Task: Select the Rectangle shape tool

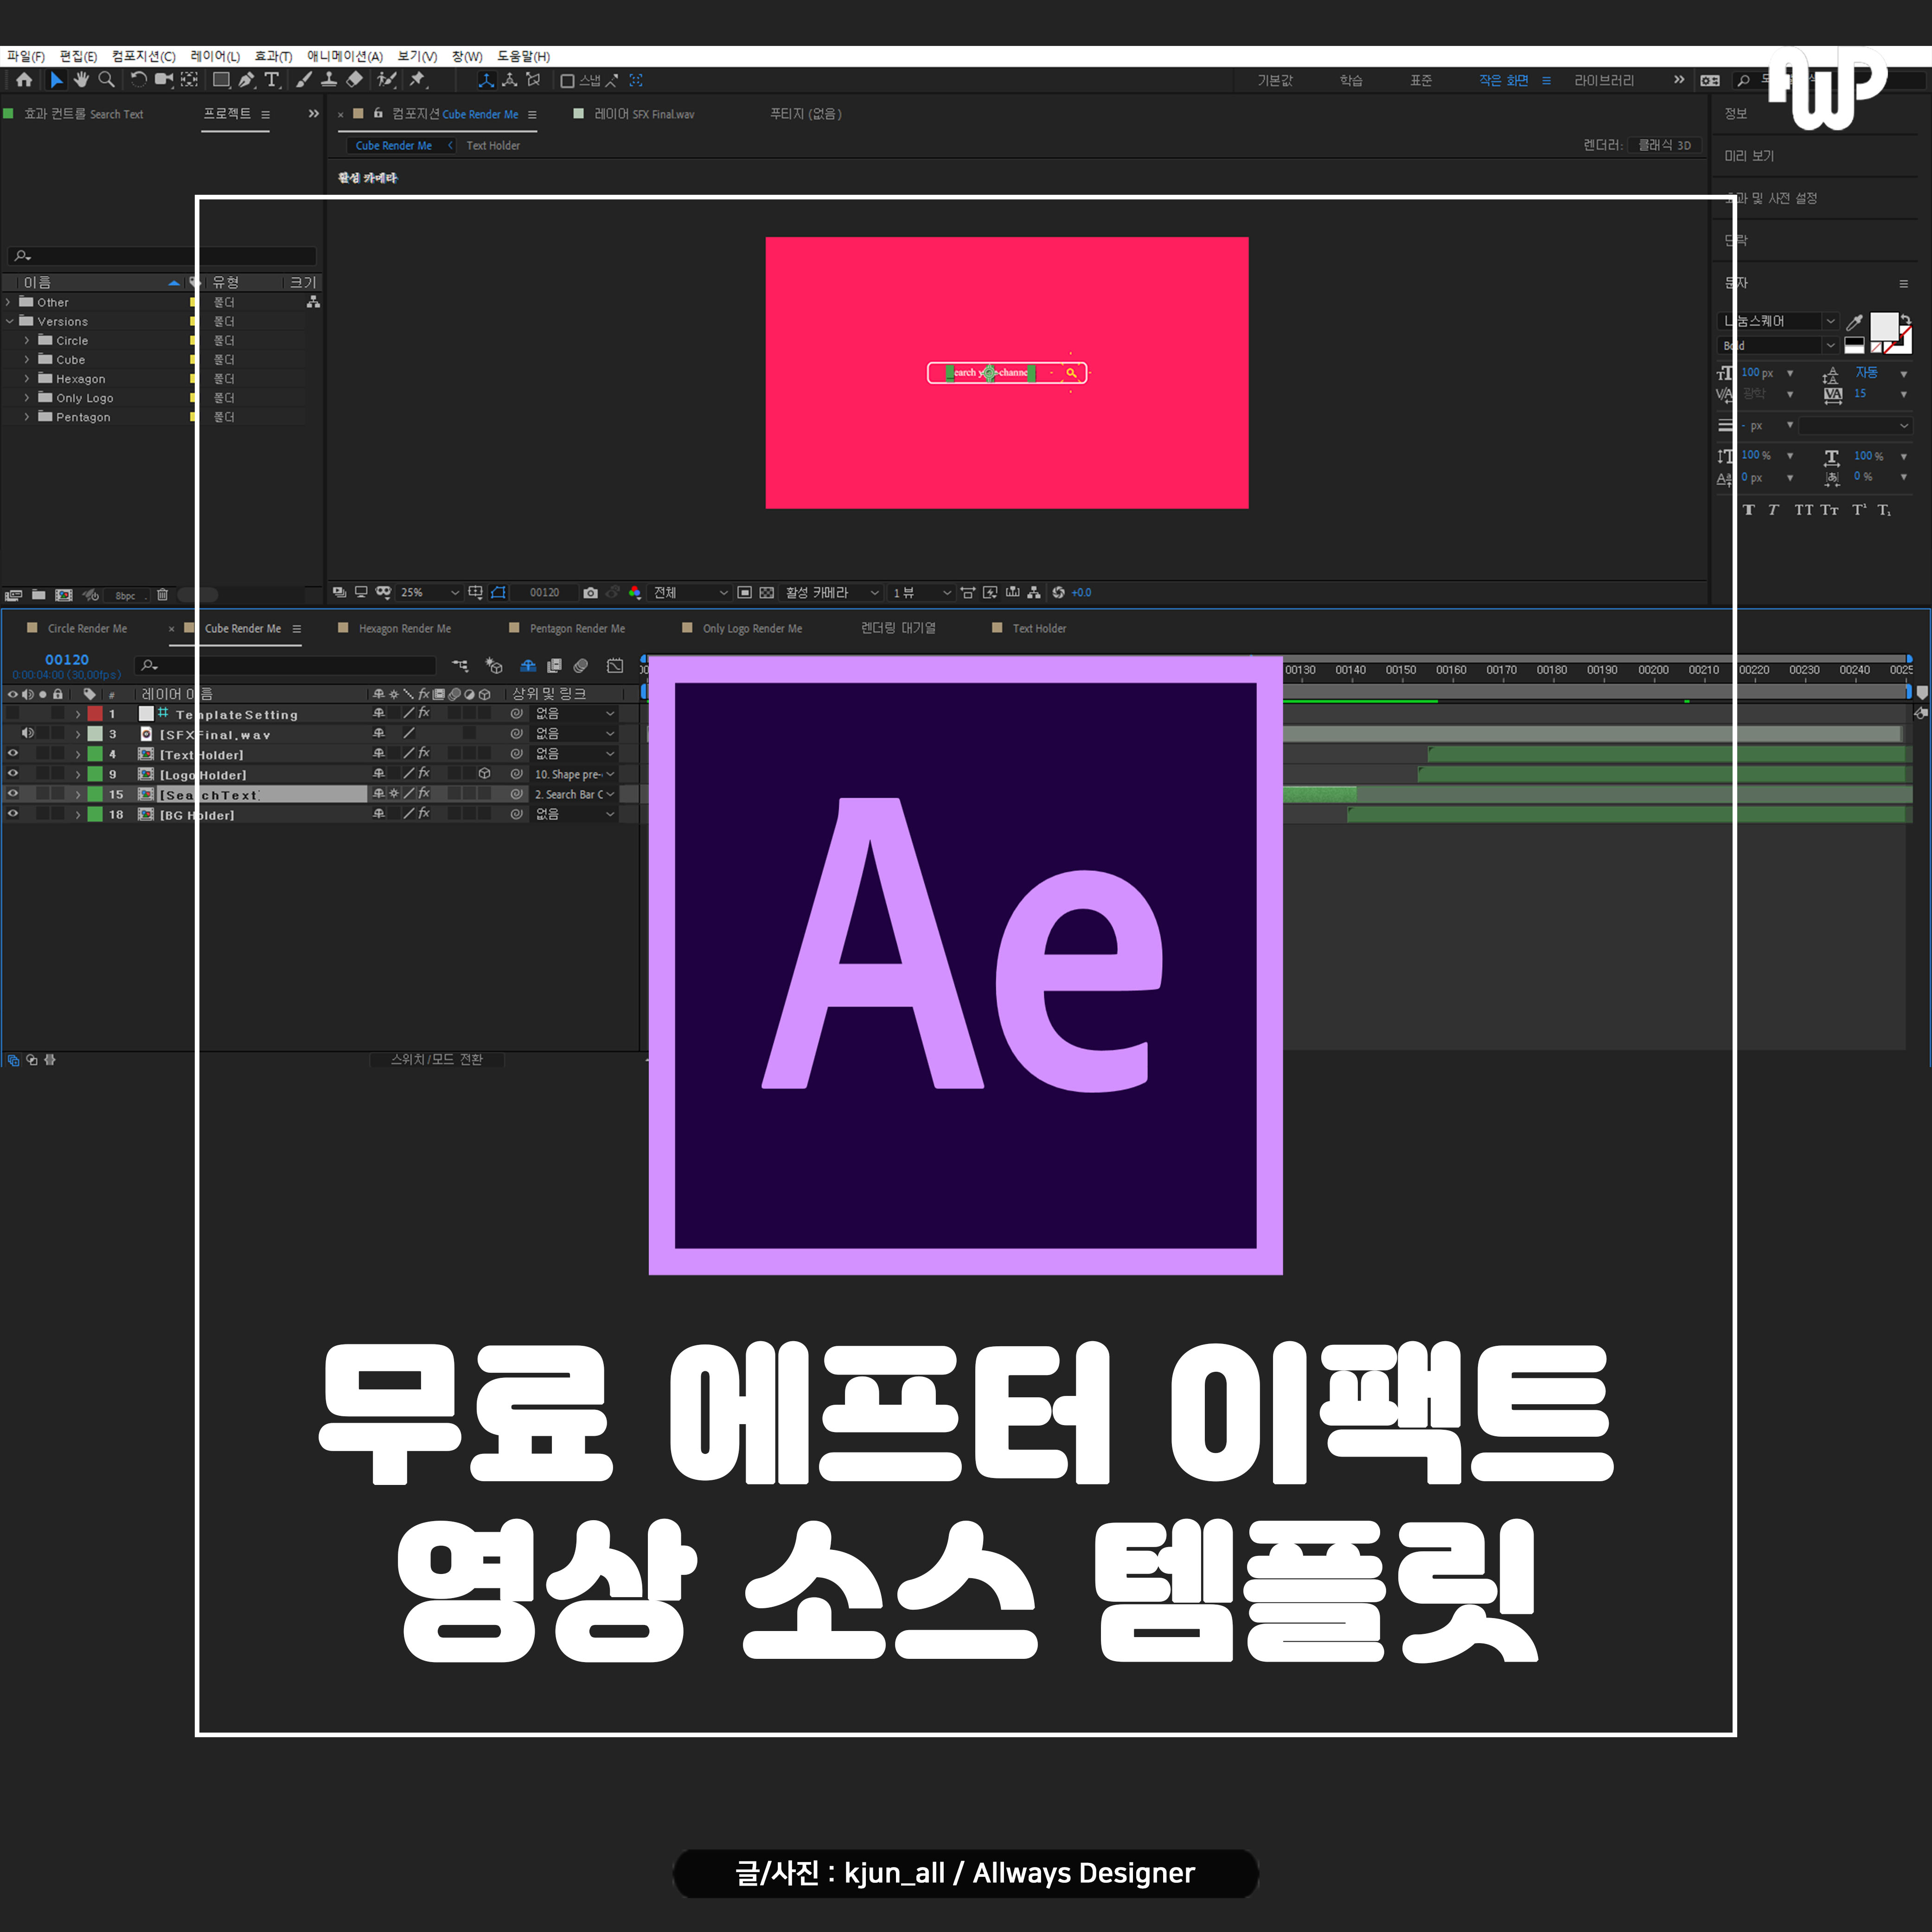Action: click(221, 80)
